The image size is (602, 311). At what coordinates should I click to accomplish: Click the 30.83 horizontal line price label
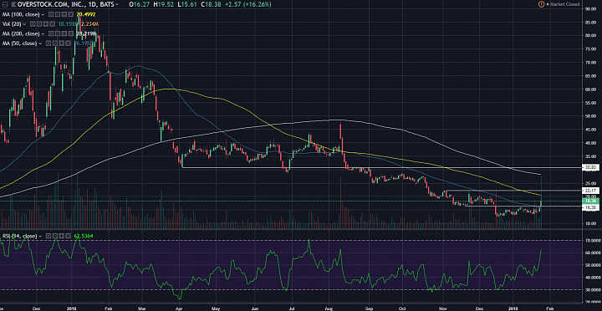click(589, 168)
